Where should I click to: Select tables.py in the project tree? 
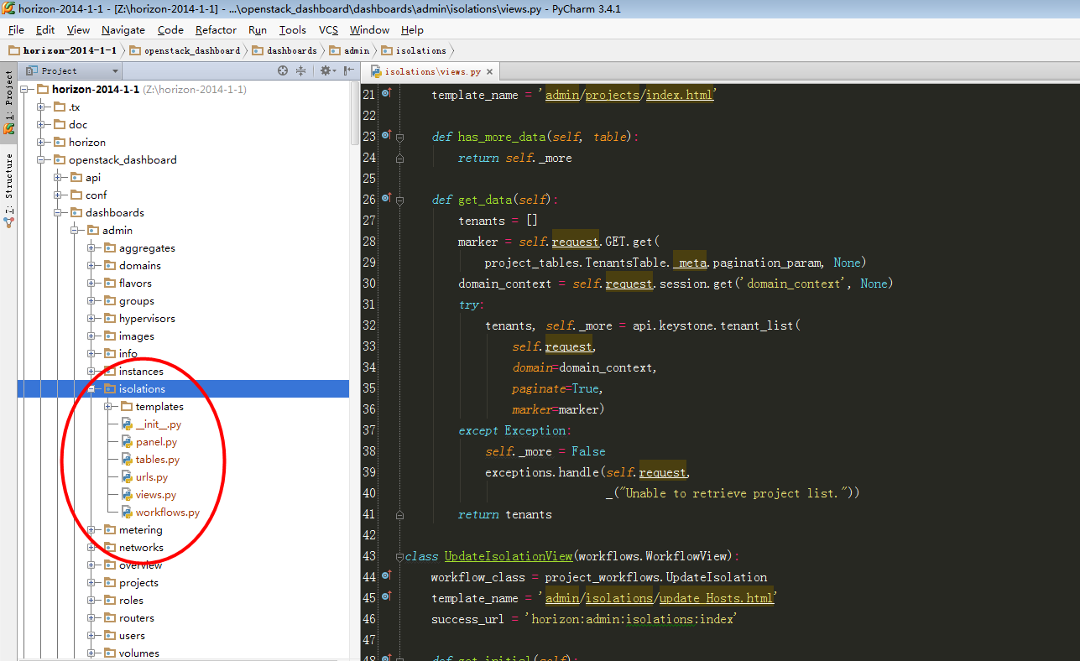click(157, 460)
